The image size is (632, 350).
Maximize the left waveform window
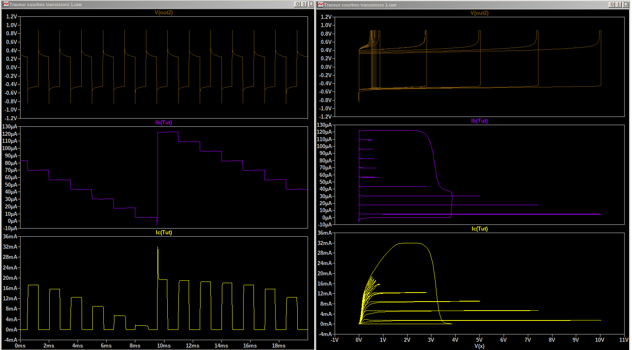click(304, 4)
